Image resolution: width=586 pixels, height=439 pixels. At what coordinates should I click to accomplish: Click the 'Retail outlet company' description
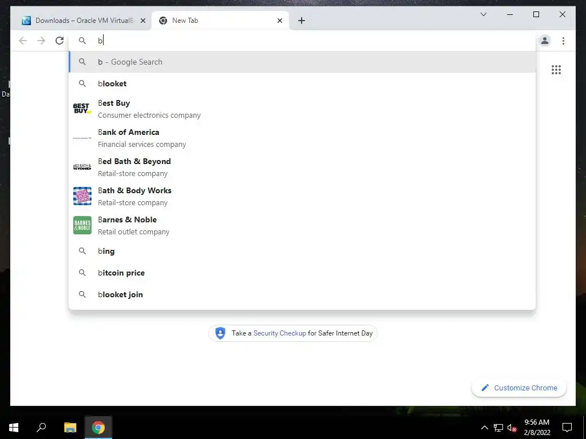point(134,232)
